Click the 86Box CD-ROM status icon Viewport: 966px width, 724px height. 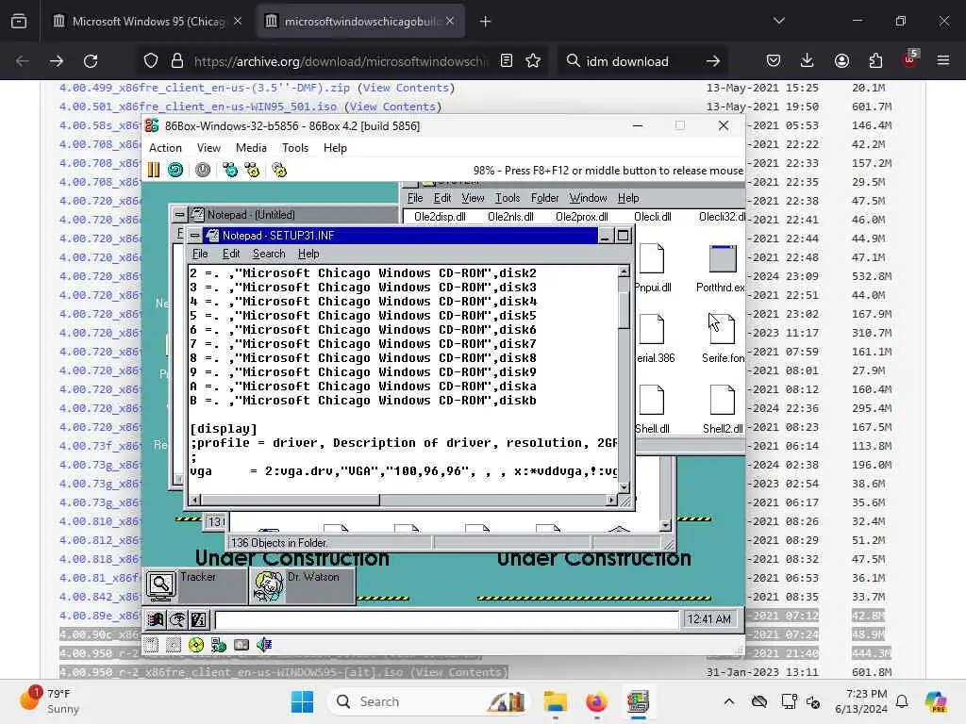[196, 645]
